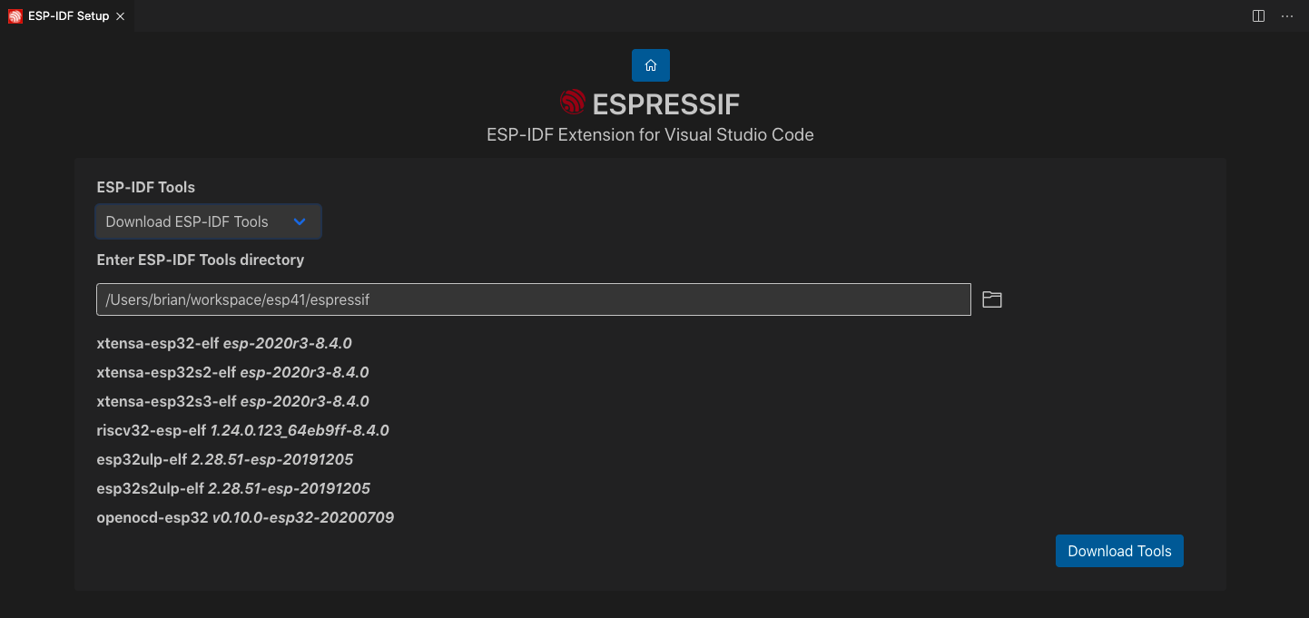Click the ESP-IDF extension icon on the tab
1309x618 pixels.
pos(15,15)
